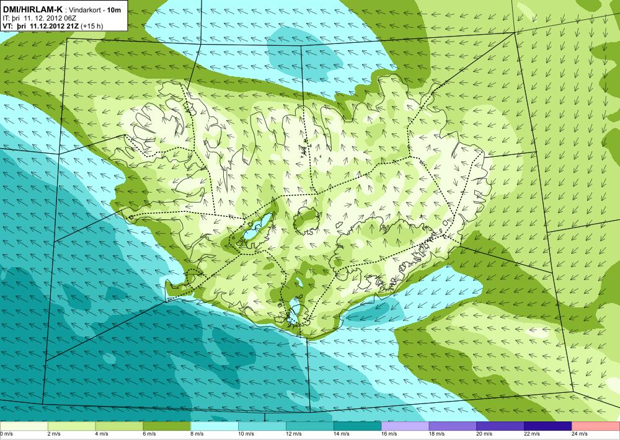Pick the legend swatch between 12 and 14 m/s

(x=309, y=426)
